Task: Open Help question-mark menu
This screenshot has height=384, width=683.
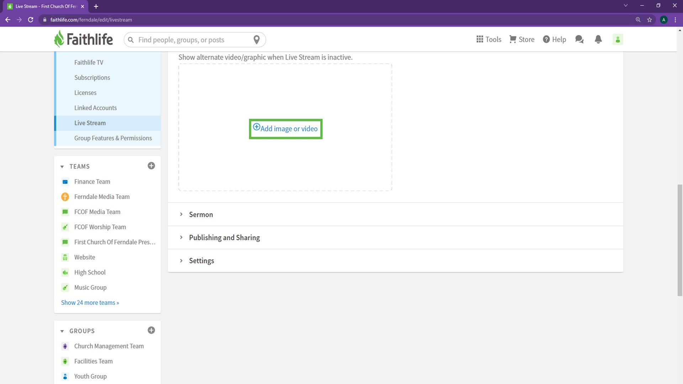Action: pyautogui.click(x=554, y=39)
